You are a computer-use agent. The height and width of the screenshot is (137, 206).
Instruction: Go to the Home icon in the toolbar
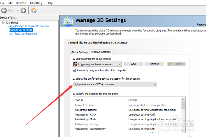[x=34, y=10]
